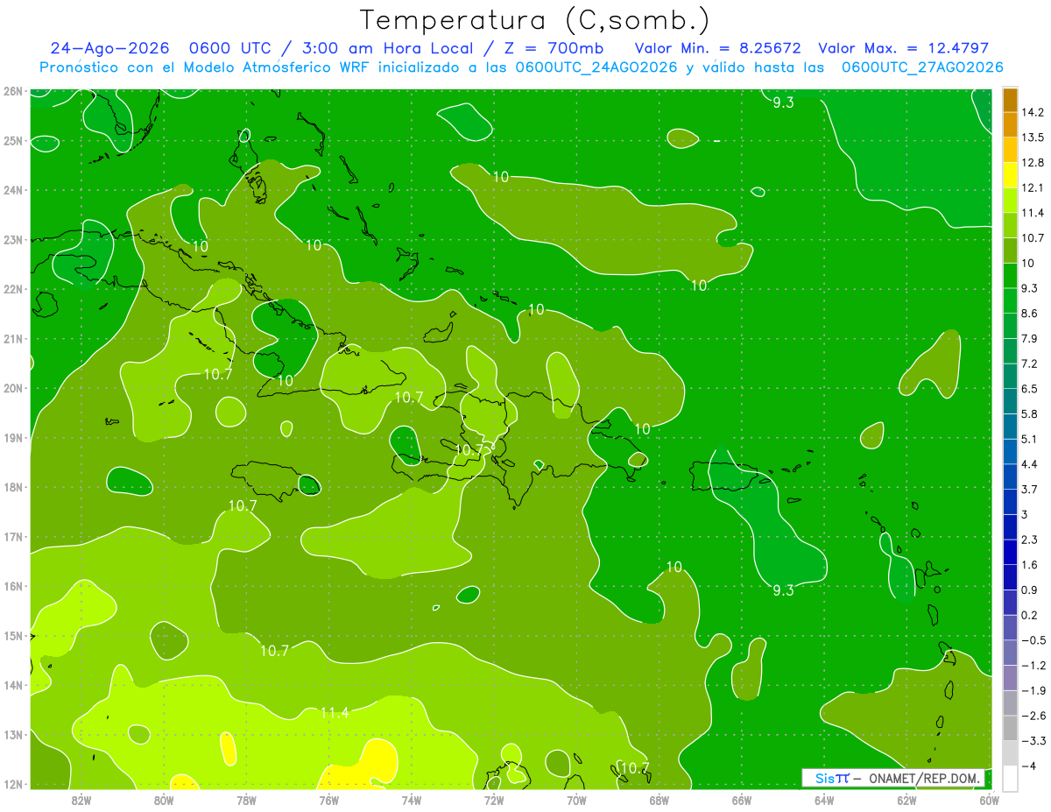Click the 82W longitude axis label
Image resolution: width=1051 pixels, height=812 pixels.
coord(81,800)
